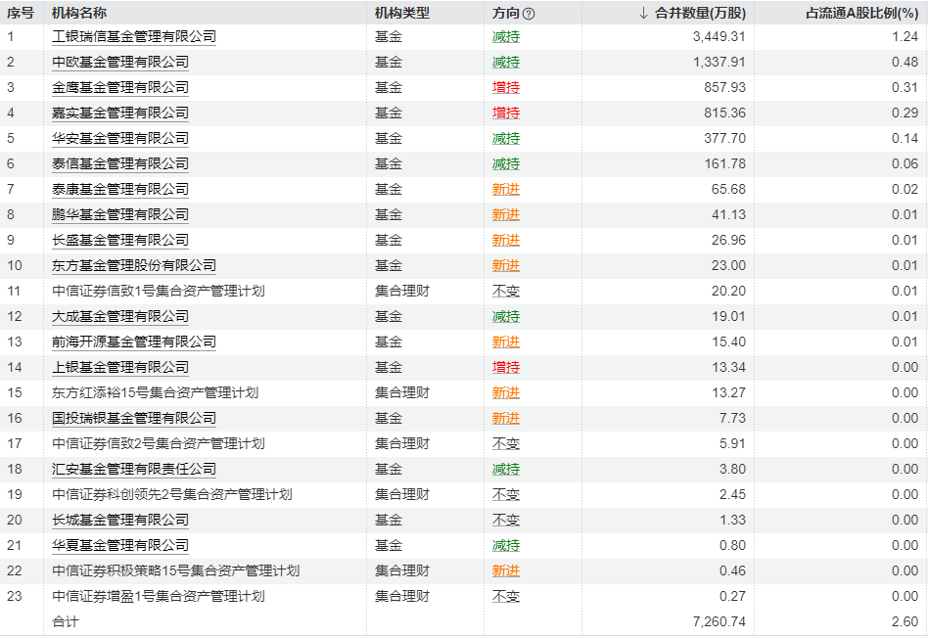This screenshot has width=928, height=638.
Task: Open 长城基金管理有限公司 link
Action: tap(120, 521)
